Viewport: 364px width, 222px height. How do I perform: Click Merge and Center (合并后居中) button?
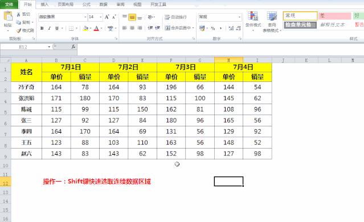click(x=178, y=28)
